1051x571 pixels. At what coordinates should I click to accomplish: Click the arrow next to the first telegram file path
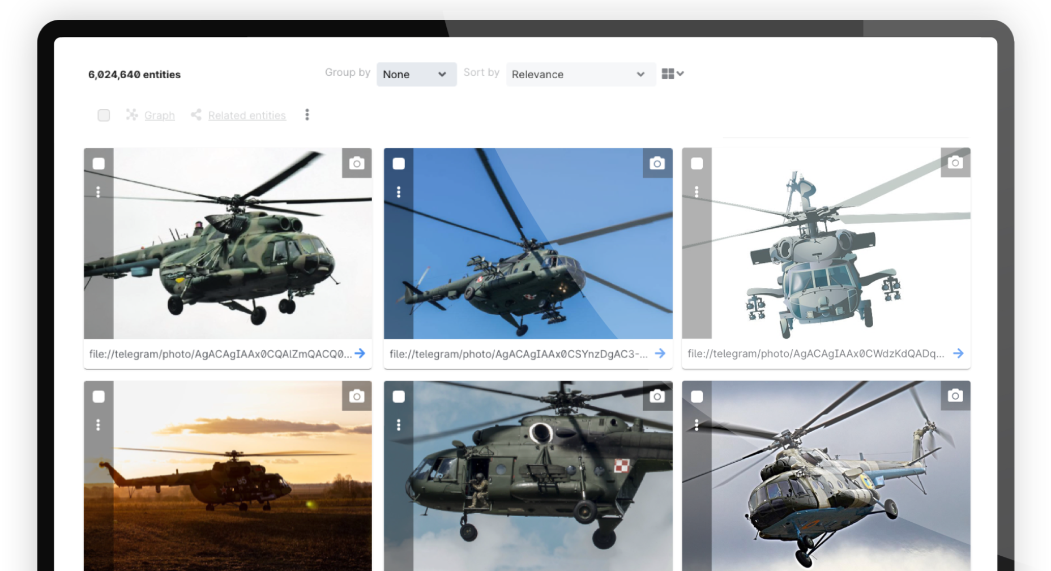click(360, 353)
